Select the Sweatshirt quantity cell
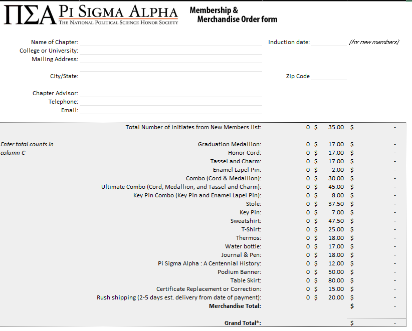Screen dimensions: 412x331 (287, 221)
